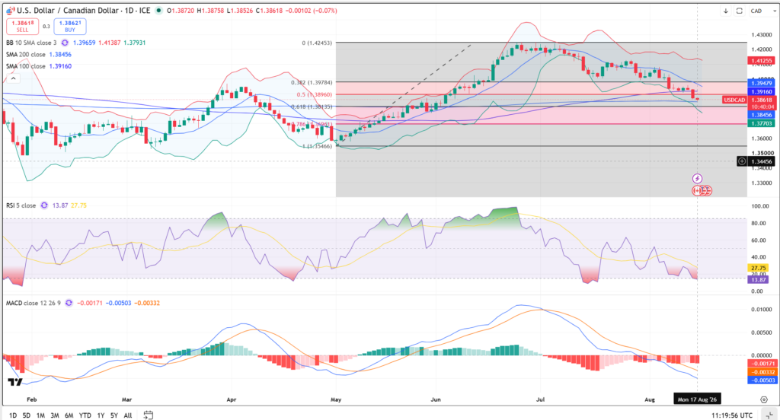Click the Mon 17 Aug '26 date label
The width and height of the screenshot is (780, 420).
click(x=697, y=399)
